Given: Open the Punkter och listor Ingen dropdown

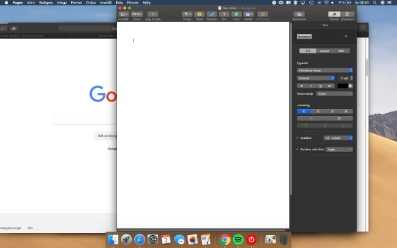Looking at the screenshot, I should [339, 149].
